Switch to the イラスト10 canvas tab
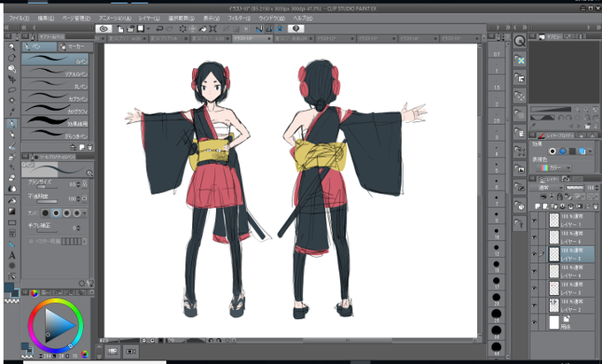 point(252,38)
